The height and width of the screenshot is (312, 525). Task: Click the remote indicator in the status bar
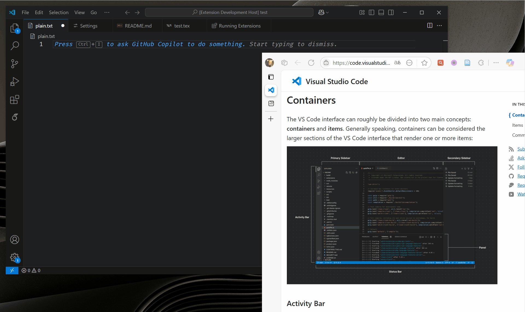[12, 270]
